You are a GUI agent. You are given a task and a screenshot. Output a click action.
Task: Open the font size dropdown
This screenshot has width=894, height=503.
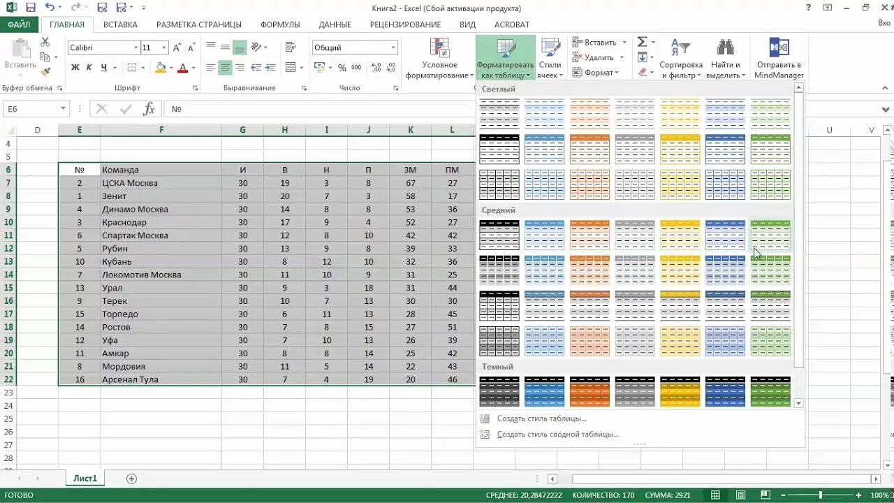(x=164, y=48)
